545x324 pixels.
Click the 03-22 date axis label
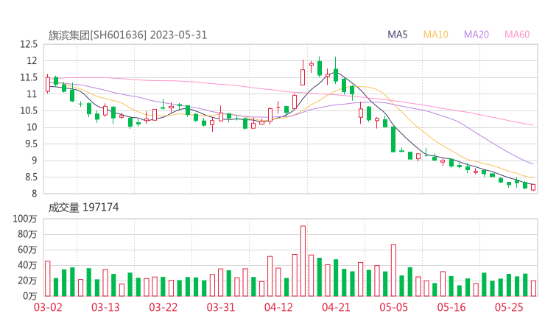point(163,307)
